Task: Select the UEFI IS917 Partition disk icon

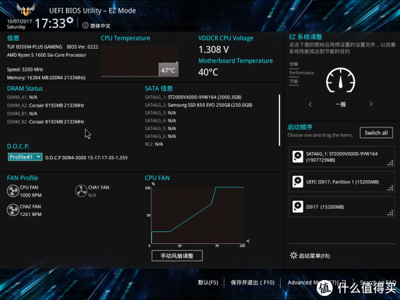Action: [298, 181]
